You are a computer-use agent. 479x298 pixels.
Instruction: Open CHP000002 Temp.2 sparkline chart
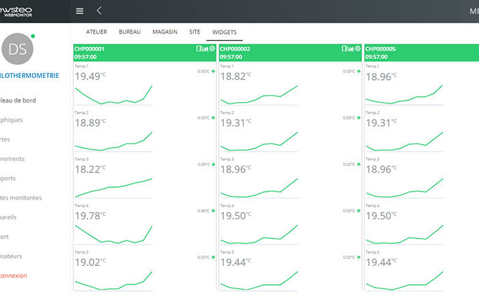[259, 141]
